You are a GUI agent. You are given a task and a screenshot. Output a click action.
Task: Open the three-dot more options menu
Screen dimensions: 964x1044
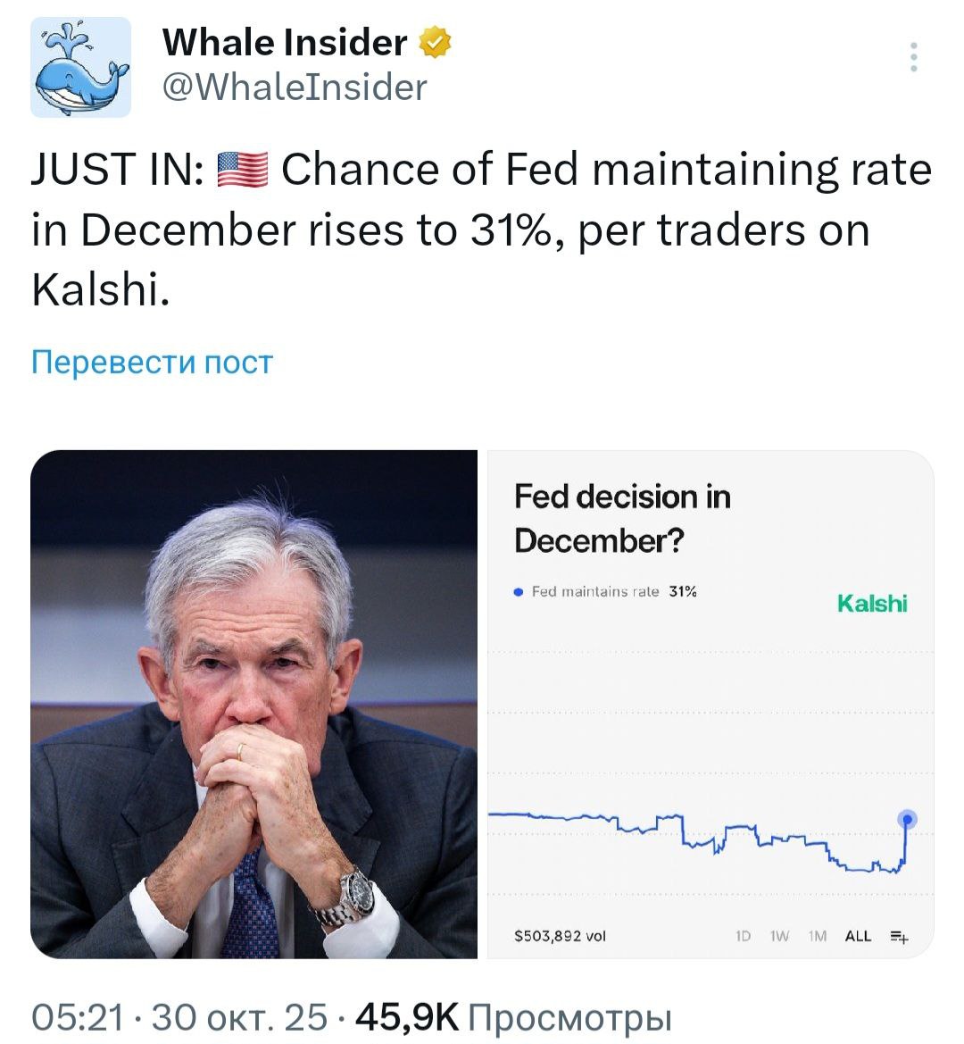point(913,57)
